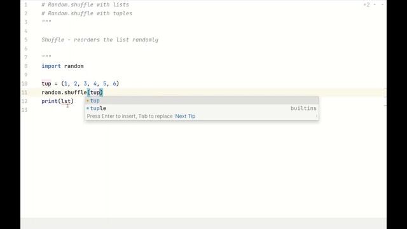
Task: Click the underlined 'lst' in print call
Action: (66, 101)
